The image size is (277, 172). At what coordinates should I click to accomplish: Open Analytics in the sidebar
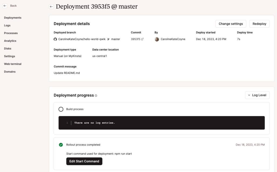pos(10,41)
